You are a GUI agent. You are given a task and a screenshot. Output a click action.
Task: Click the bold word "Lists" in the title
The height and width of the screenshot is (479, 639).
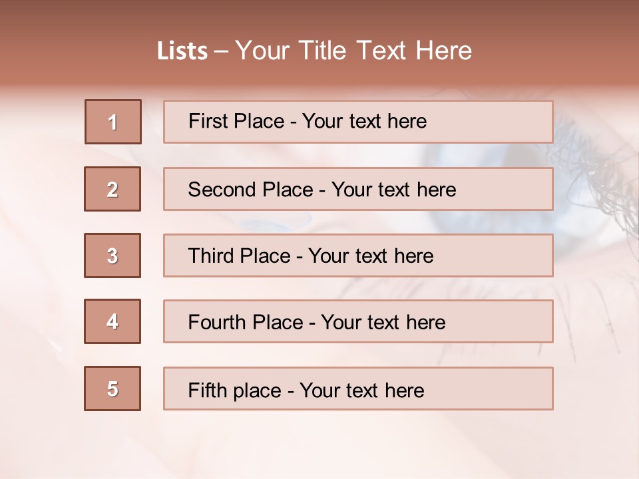[182, 51]
